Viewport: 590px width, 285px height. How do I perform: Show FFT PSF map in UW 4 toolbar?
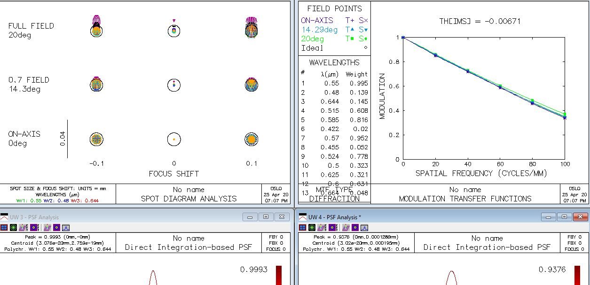333,227
